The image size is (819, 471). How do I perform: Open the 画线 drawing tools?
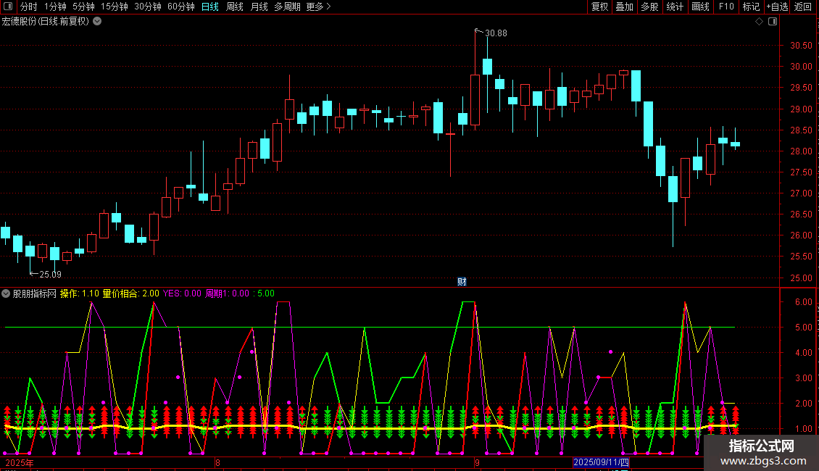click(700, 7)
